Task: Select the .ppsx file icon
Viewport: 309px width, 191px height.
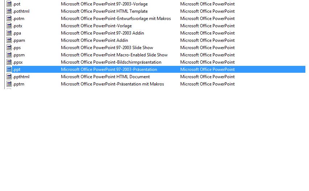Action: 9,62
